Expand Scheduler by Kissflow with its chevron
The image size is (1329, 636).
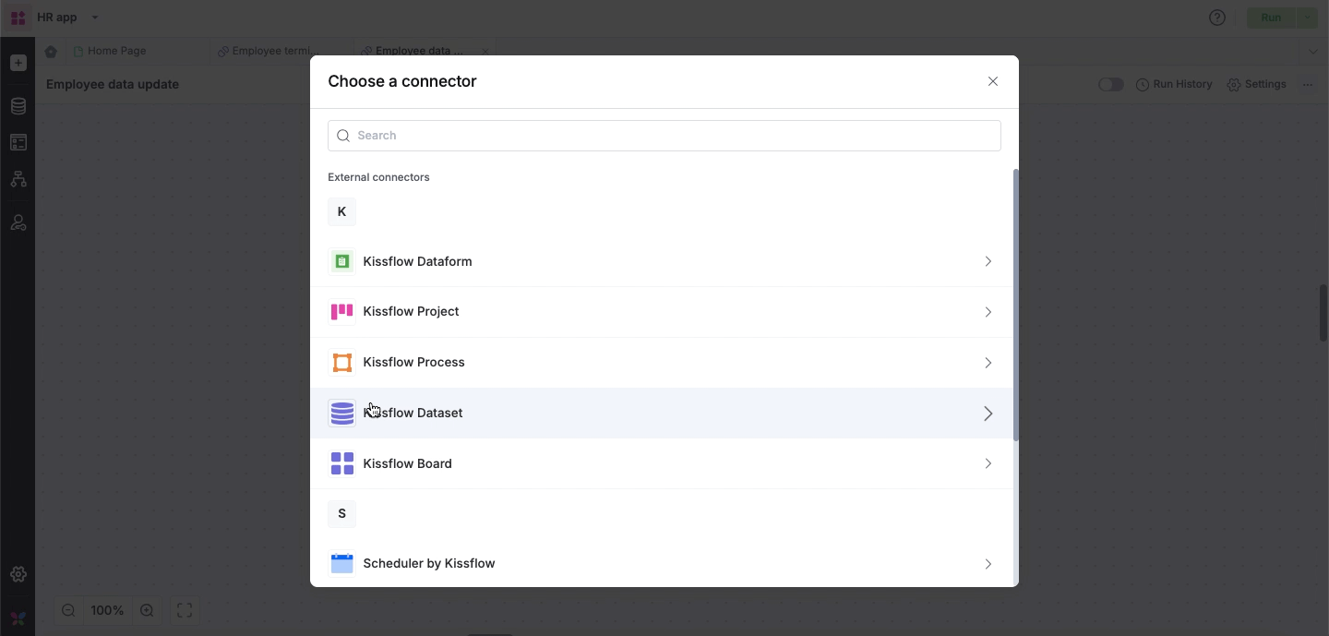point(988,564)
